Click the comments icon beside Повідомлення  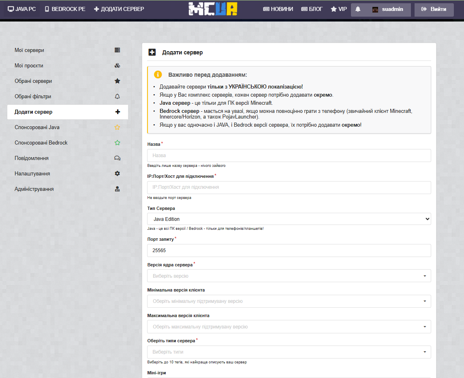click(117, 158)
